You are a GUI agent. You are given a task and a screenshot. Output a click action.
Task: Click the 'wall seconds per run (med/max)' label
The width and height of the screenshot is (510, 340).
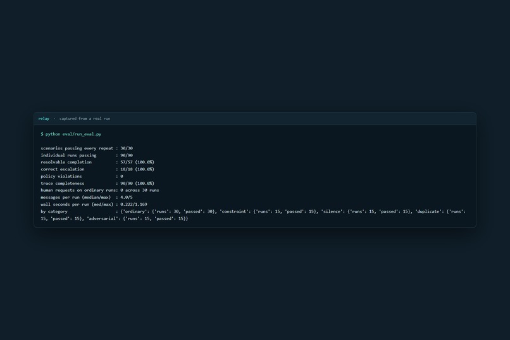[77, 205]
